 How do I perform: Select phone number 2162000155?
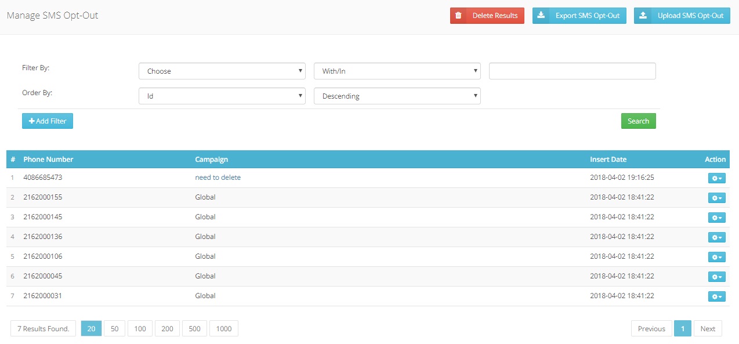[x=43, y=197]
